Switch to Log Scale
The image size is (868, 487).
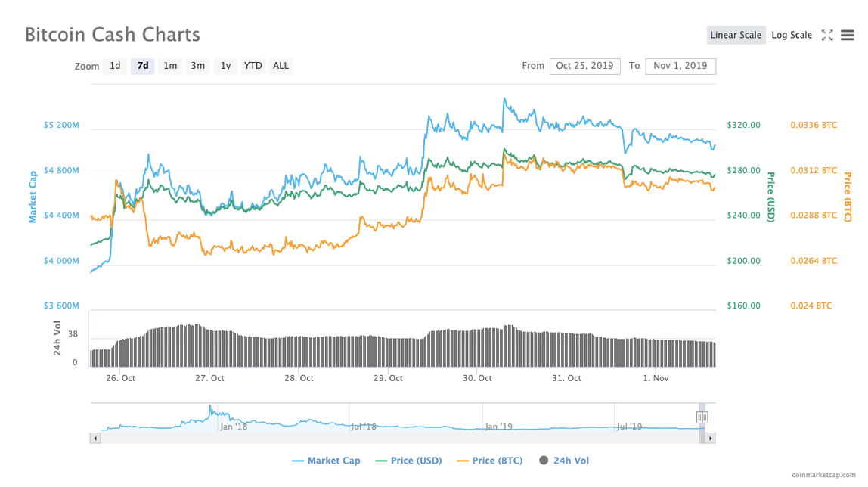point(792,35)
